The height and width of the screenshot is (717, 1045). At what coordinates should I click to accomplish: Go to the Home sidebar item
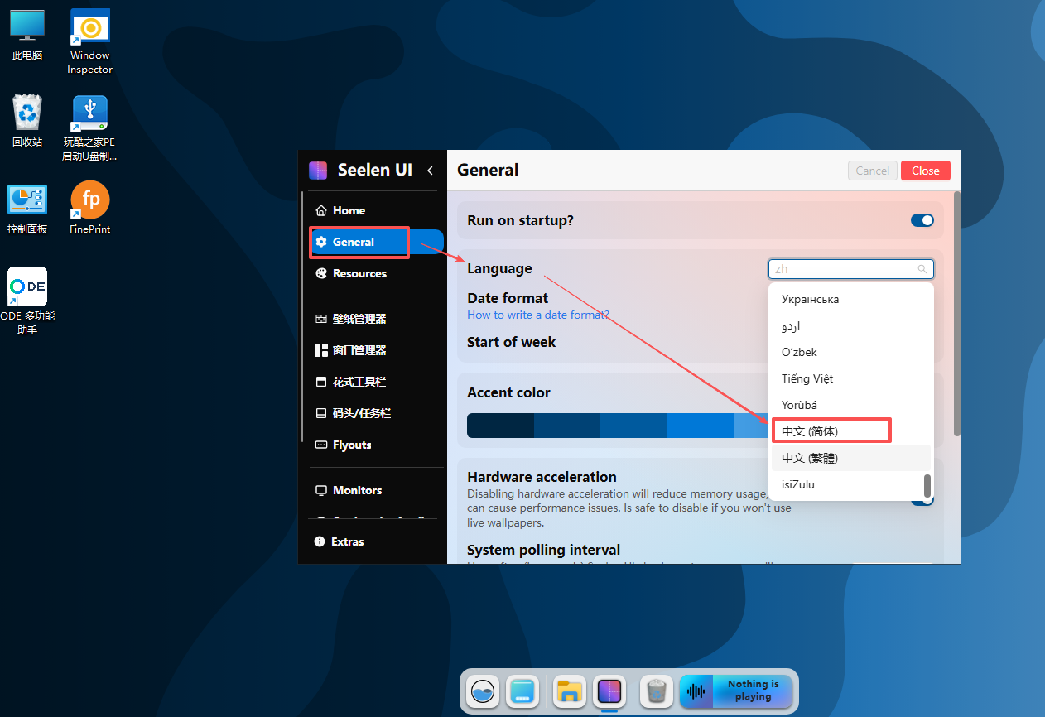[349, 211]
